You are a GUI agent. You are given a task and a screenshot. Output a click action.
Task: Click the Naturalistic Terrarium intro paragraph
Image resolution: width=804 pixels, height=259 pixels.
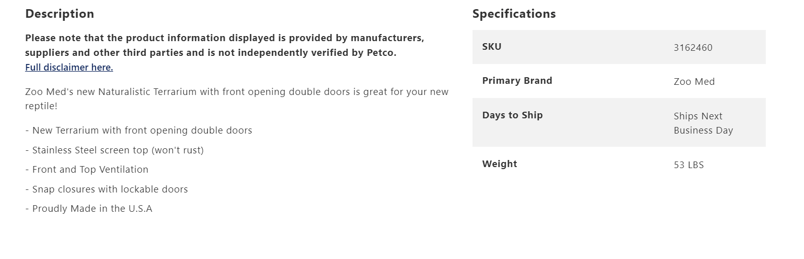pos(236,92)
